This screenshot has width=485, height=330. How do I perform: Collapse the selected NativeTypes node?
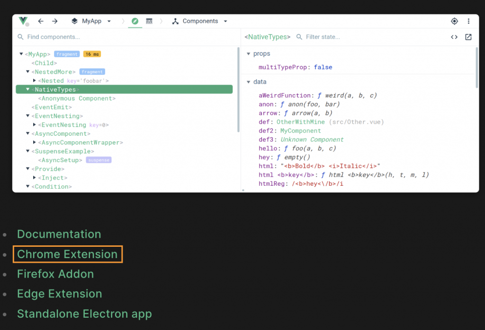(27, 89)
